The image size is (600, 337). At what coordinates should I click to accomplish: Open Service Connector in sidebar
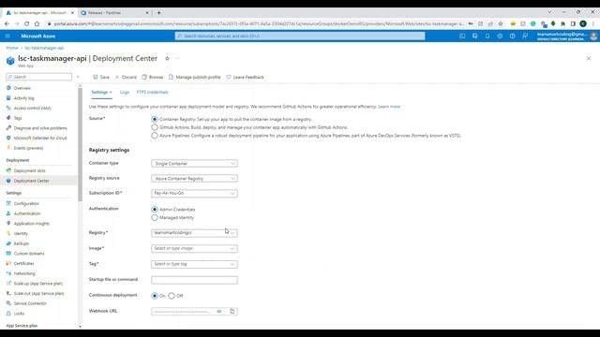tap(30, 303)
